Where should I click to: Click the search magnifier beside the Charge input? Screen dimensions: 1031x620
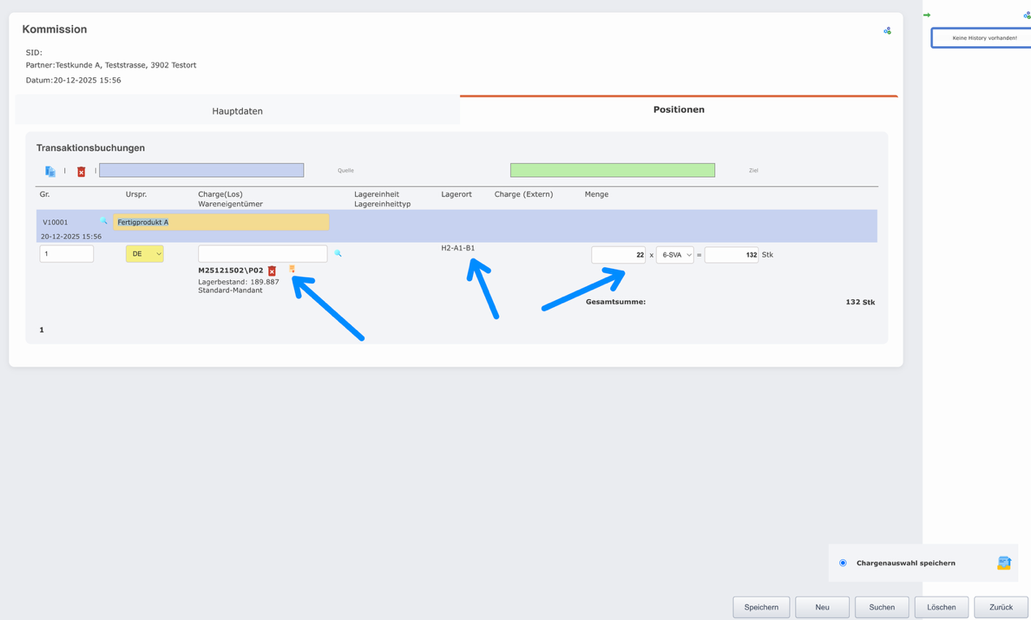tap(338, 254)
